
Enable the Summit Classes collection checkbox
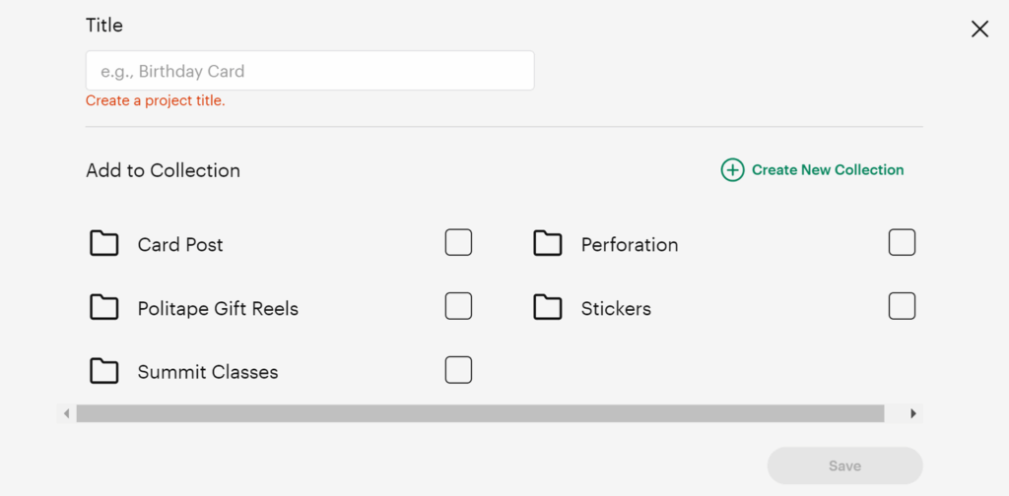tap(458, 370)
